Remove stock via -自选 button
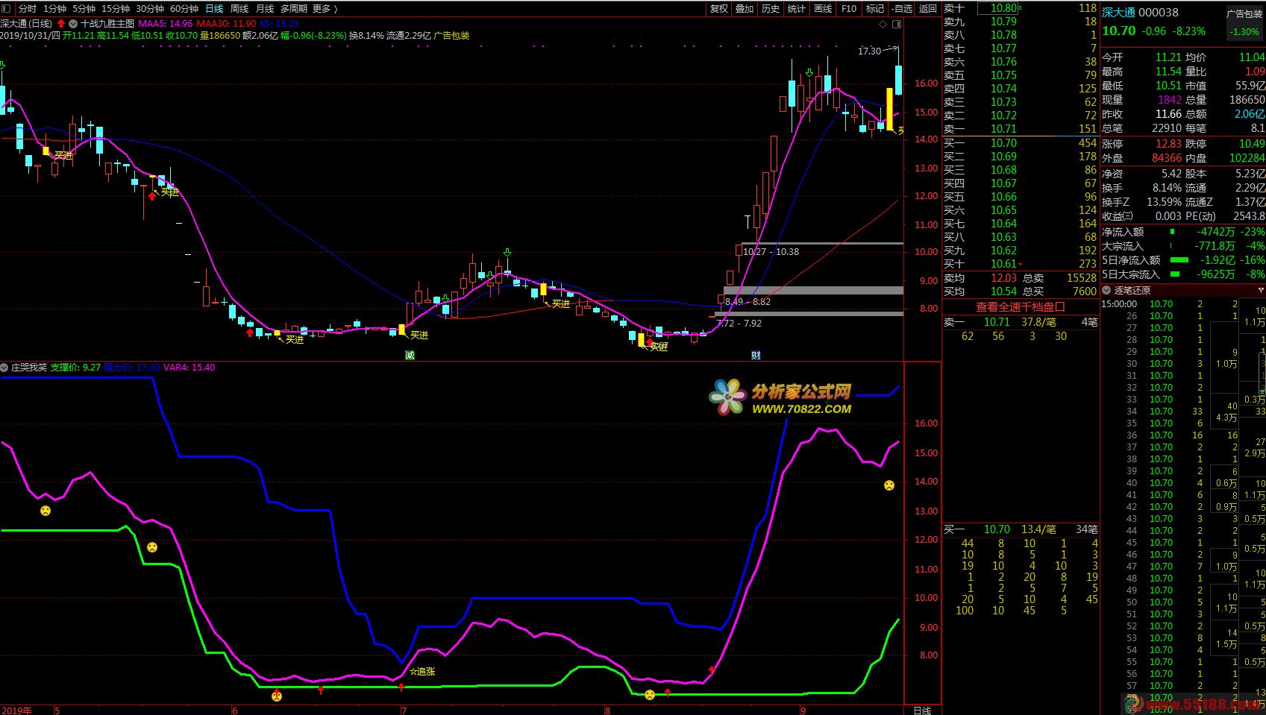This screenshot has width=1266, height=715. pos(902,8)
